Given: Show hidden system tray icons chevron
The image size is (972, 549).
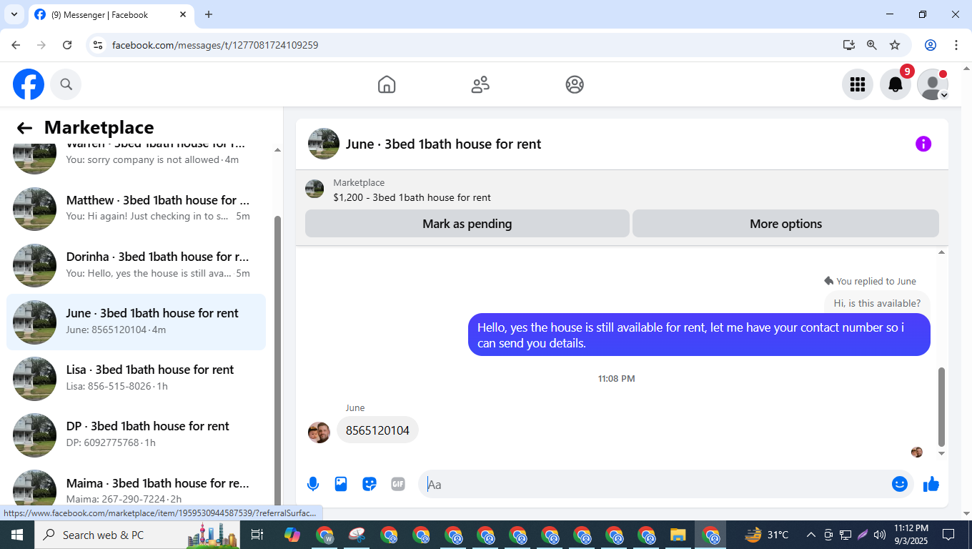Looking at the screenshot, I should [x=810, y=535].
